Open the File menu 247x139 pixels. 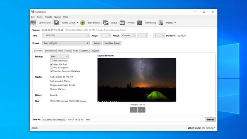33,17
